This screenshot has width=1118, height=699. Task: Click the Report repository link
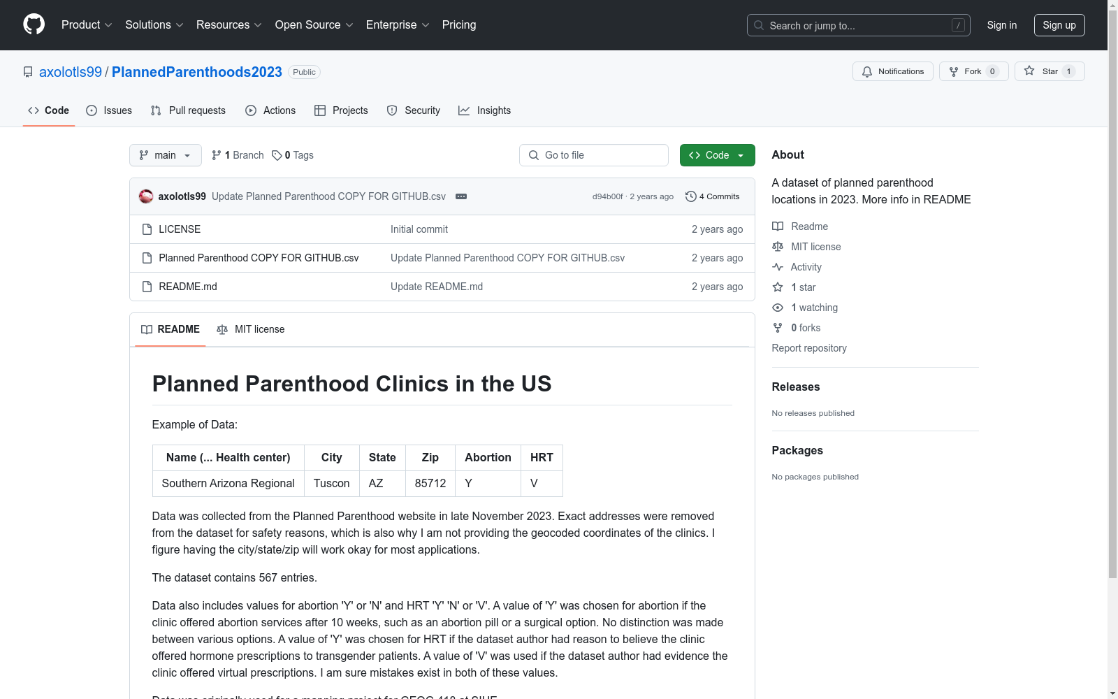pos(809,348)
